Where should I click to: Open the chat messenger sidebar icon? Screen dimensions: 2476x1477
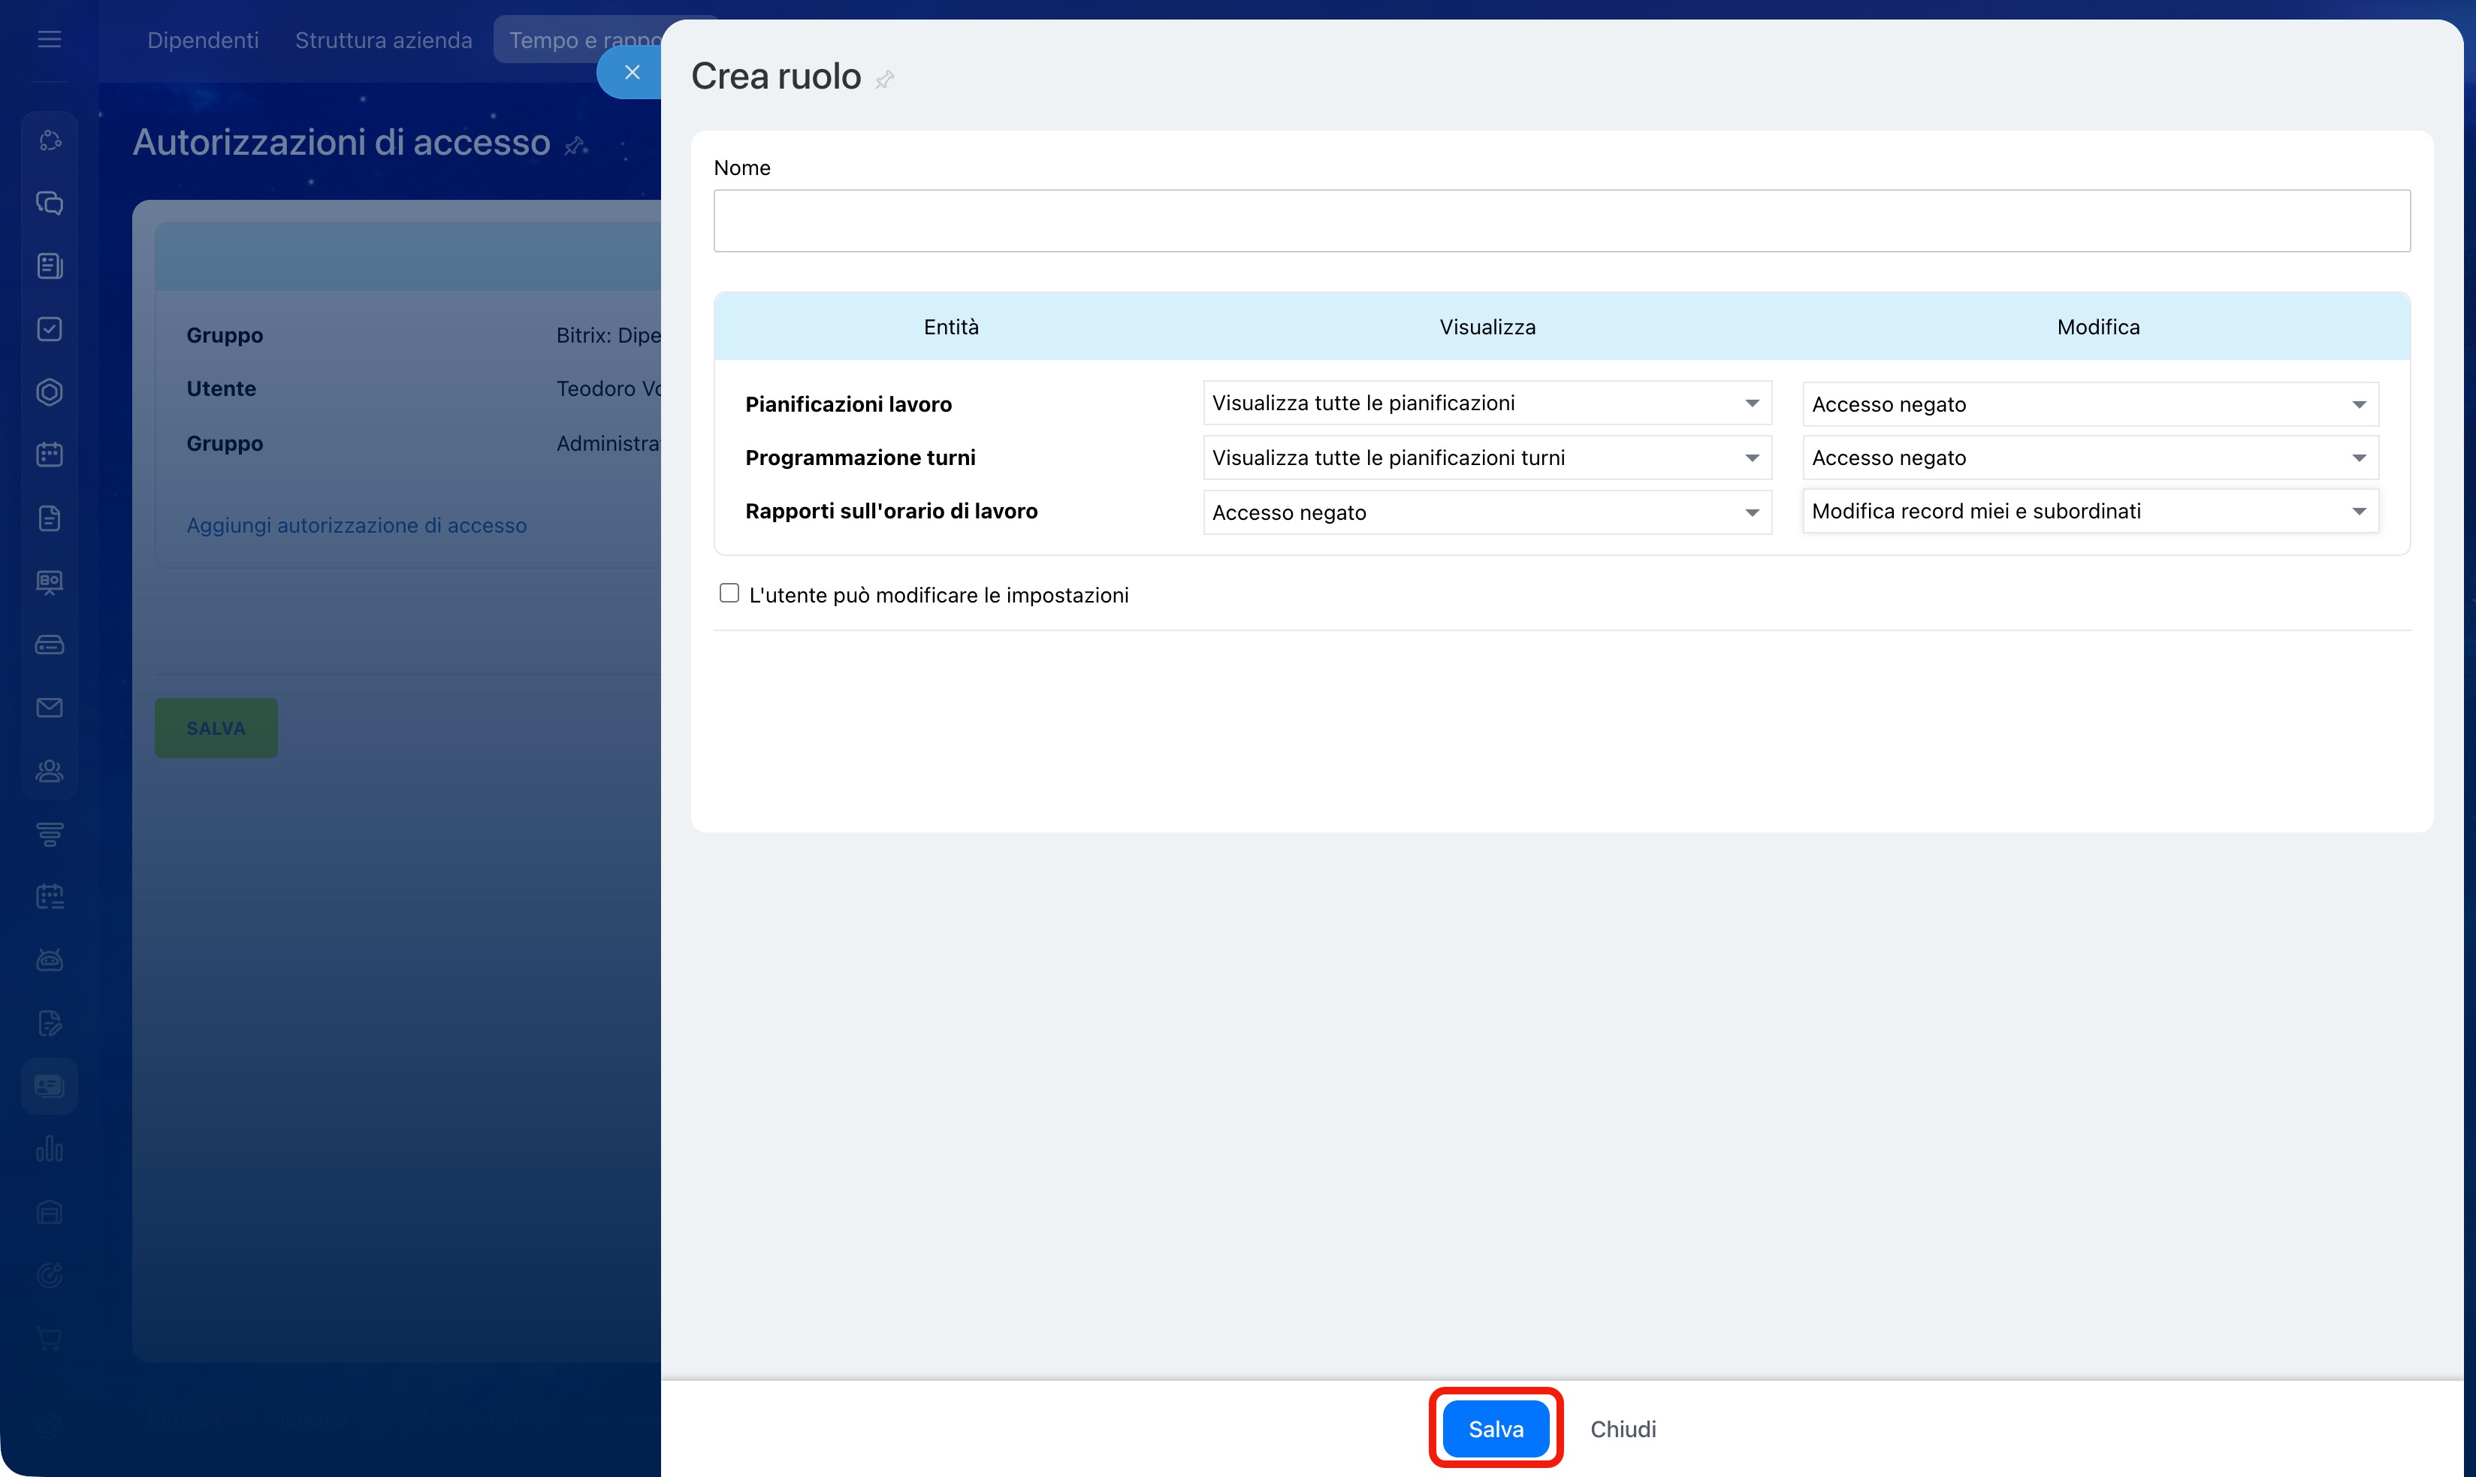50,203
